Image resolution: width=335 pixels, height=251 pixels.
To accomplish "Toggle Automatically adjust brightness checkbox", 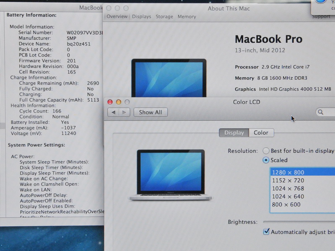I will [266, 232].
